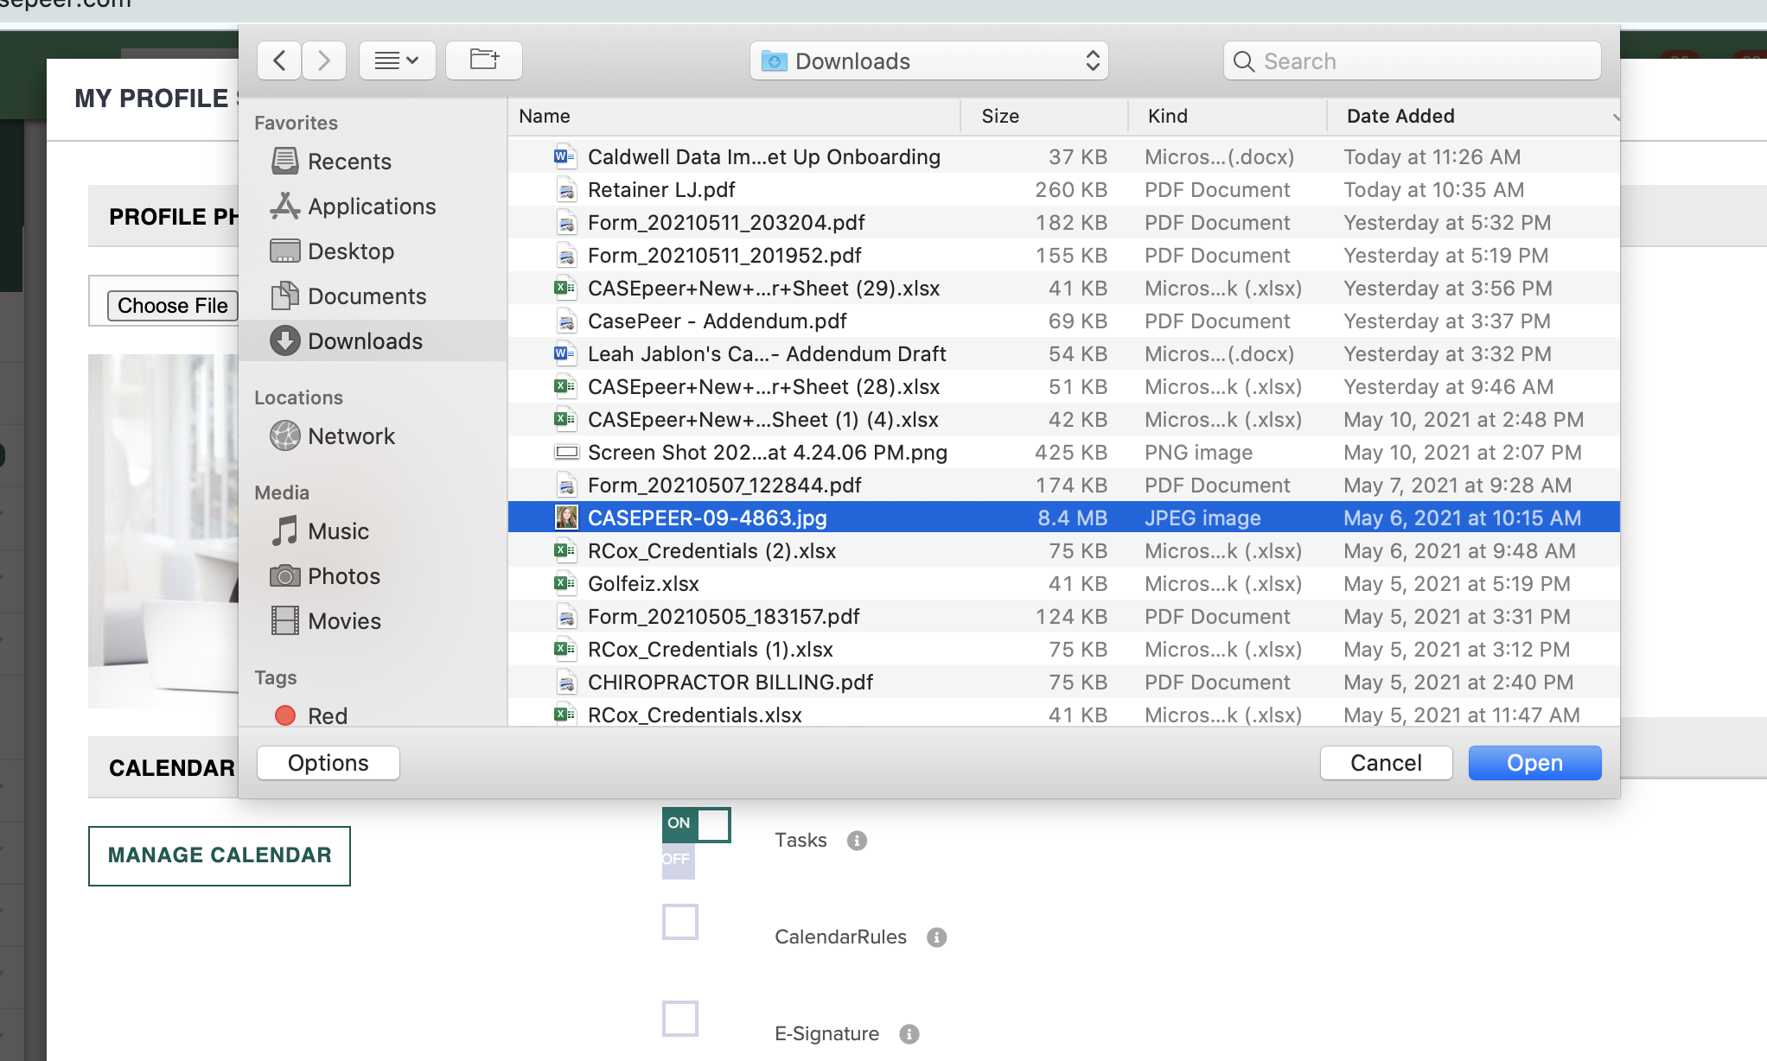The image size is (1767, 1061).
Task: Select Golfeiz.xlsx file
Action: (x=1063, y=583)
